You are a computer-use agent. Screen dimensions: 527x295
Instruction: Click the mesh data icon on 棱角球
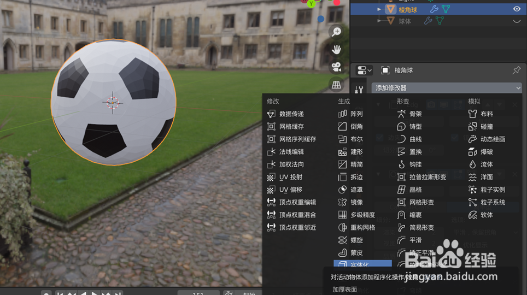click(446, 9)
